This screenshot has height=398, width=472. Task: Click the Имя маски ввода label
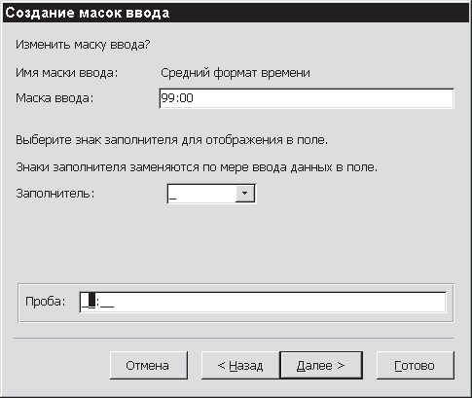coord(67,73)
